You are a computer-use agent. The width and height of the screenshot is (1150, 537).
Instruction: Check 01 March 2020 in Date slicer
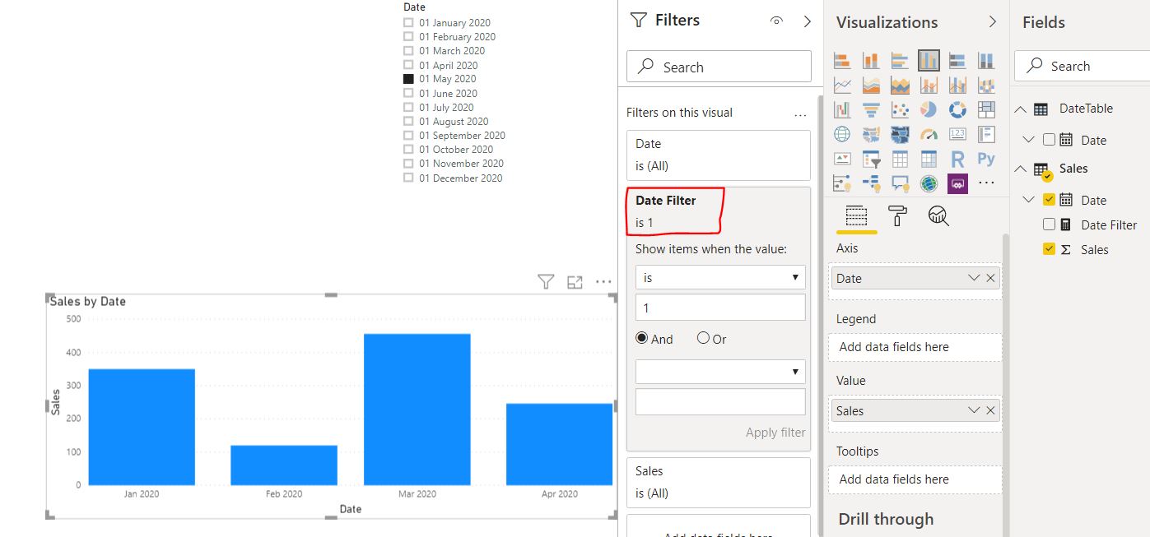(408, 51)
